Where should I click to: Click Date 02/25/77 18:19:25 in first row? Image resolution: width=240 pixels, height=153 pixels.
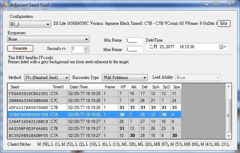(x=85, y=93)
